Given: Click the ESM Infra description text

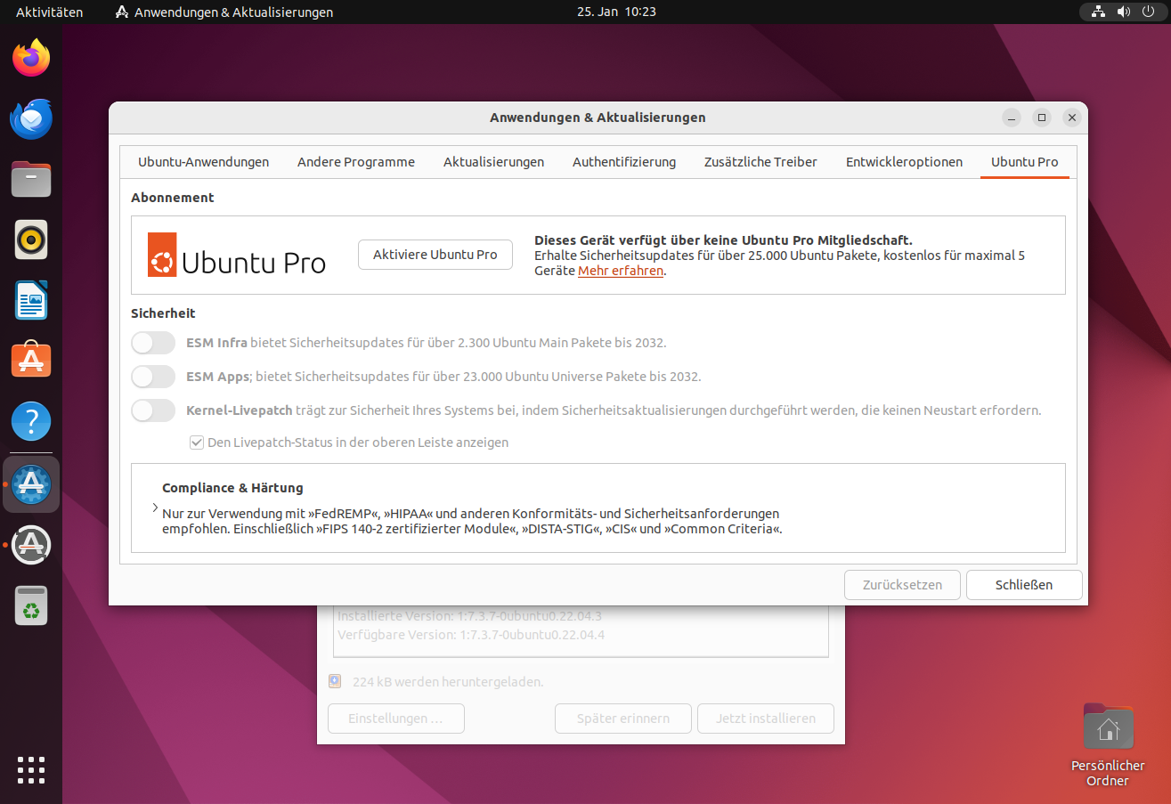Looking at the screenshot, I should tap(427, 343).
